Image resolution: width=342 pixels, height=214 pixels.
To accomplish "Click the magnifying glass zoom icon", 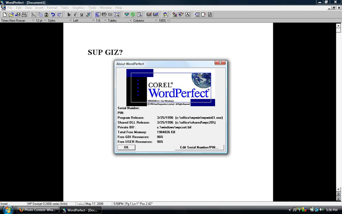I will click(139, 15).
